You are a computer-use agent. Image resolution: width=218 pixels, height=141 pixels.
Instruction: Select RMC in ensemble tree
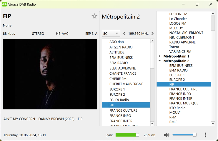click(173, 122)
